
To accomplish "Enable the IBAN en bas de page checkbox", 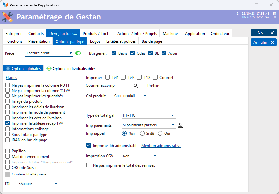I will coord(8,140).
